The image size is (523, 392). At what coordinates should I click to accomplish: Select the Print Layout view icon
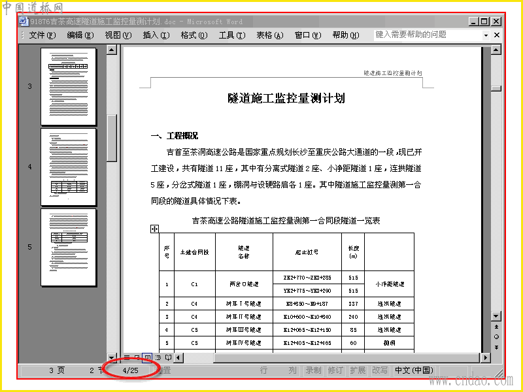147,357
